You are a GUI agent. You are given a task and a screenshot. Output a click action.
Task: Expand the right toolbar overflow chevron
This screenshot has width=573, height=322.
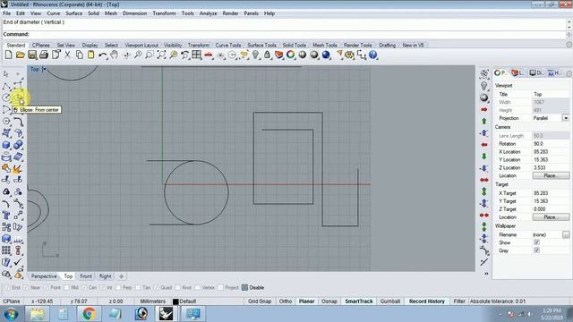click(486, 274)
